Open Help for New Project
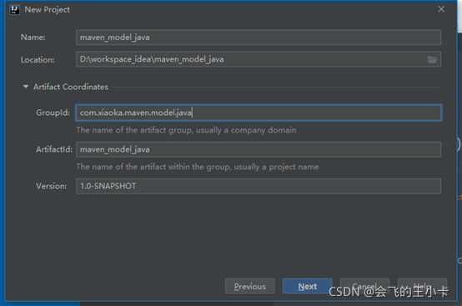Viewport: 462px width, 306px height. pos(422,286)
